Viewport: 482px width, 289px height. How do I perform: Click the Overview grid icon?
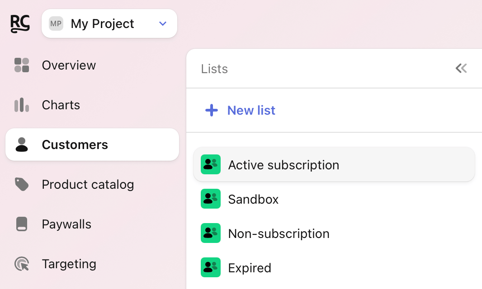click(22, 65)
